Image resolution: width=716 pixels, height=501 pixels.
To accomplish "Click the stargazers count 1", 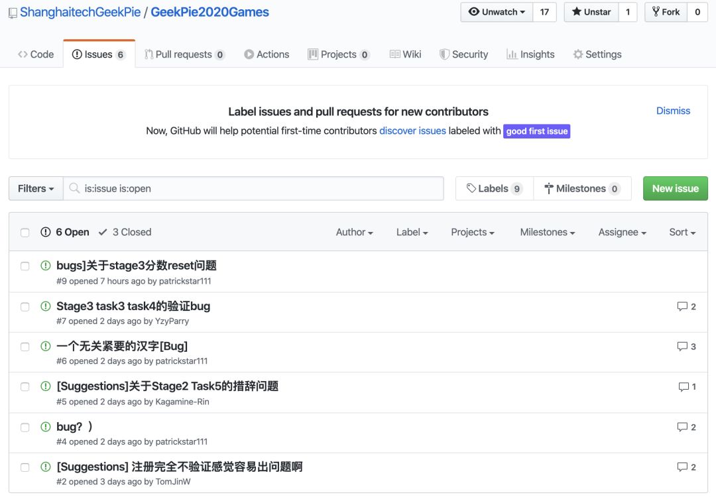I will pos(628,12).
